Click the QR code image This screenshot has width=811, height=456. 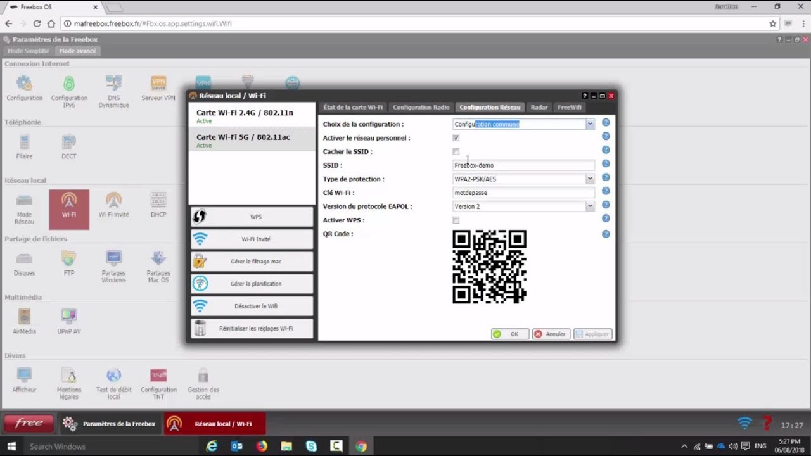(489, 267)
